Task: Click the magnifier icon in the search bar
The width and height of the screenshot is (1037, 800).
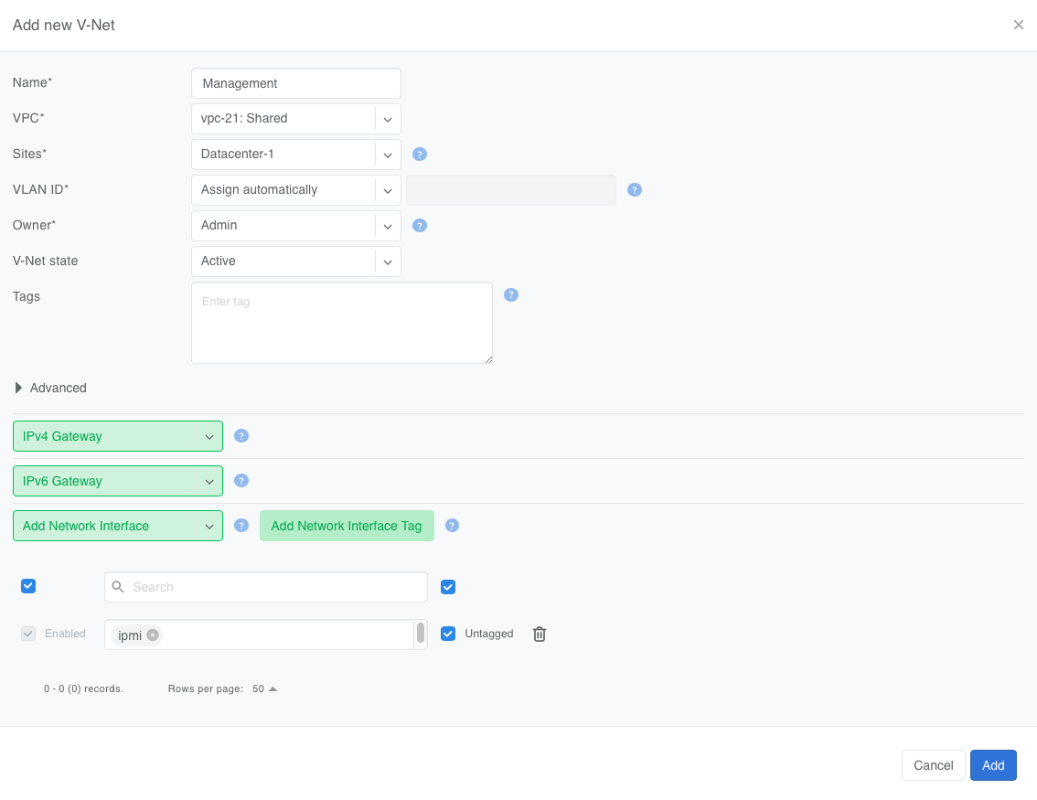Action: pos(118,587)
